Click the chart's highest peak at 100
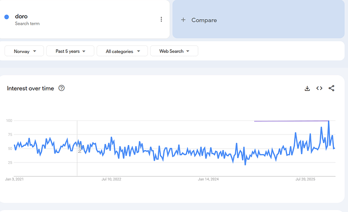This screenshot has width=348, height=212. (x=329, y=121)
